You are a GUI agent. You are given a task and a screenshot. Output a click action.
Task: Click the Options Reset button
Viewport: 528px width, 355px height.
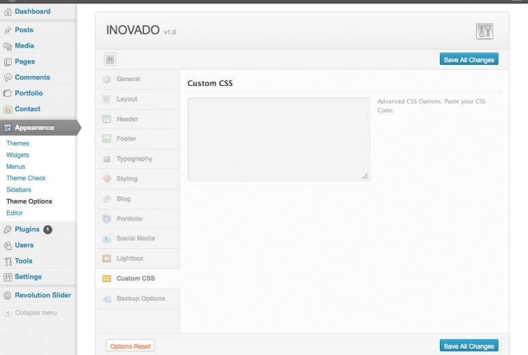click(130, 346)
